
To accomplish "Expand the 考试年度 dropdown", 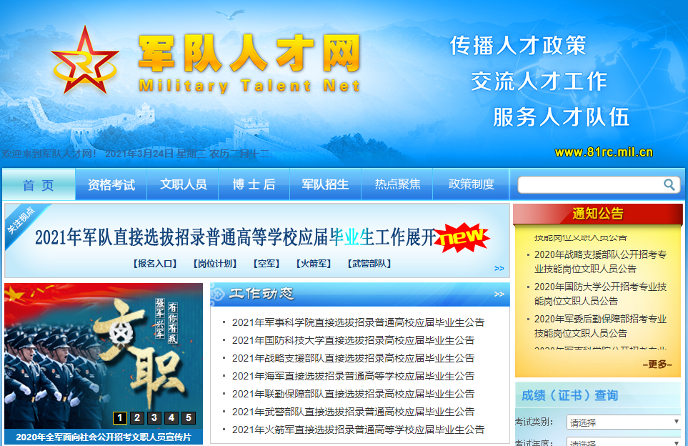I will [623, 442].
